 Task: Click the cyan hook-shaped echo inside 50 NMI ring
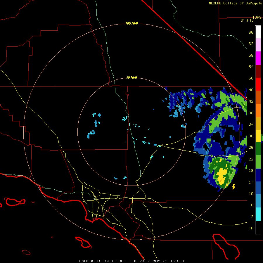click(x=91, y=134)
